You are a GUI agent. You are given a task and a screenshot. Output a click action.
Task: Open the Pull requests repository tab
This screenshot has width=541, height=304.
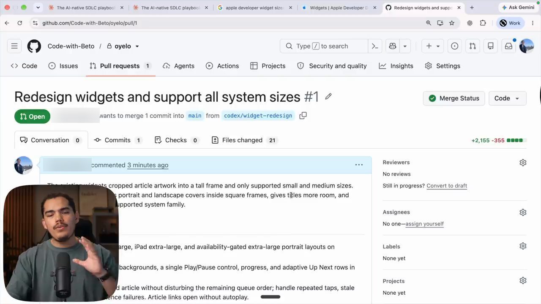point(120,66)
